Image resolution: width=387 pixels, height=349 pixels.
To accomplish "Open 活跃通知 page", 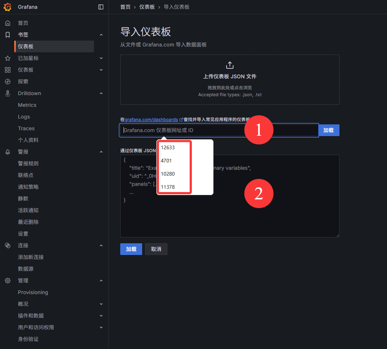I will point(28,210).
